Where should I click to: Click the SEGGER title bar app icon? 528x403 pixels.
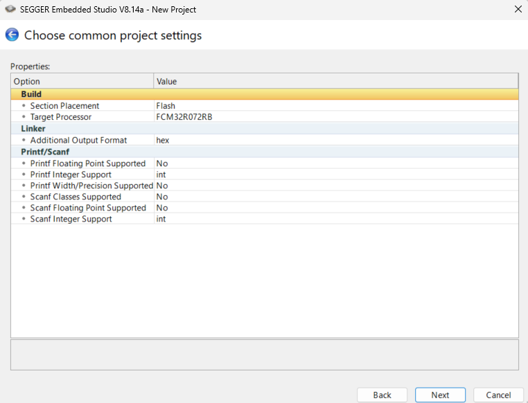[x=10, y=9]
